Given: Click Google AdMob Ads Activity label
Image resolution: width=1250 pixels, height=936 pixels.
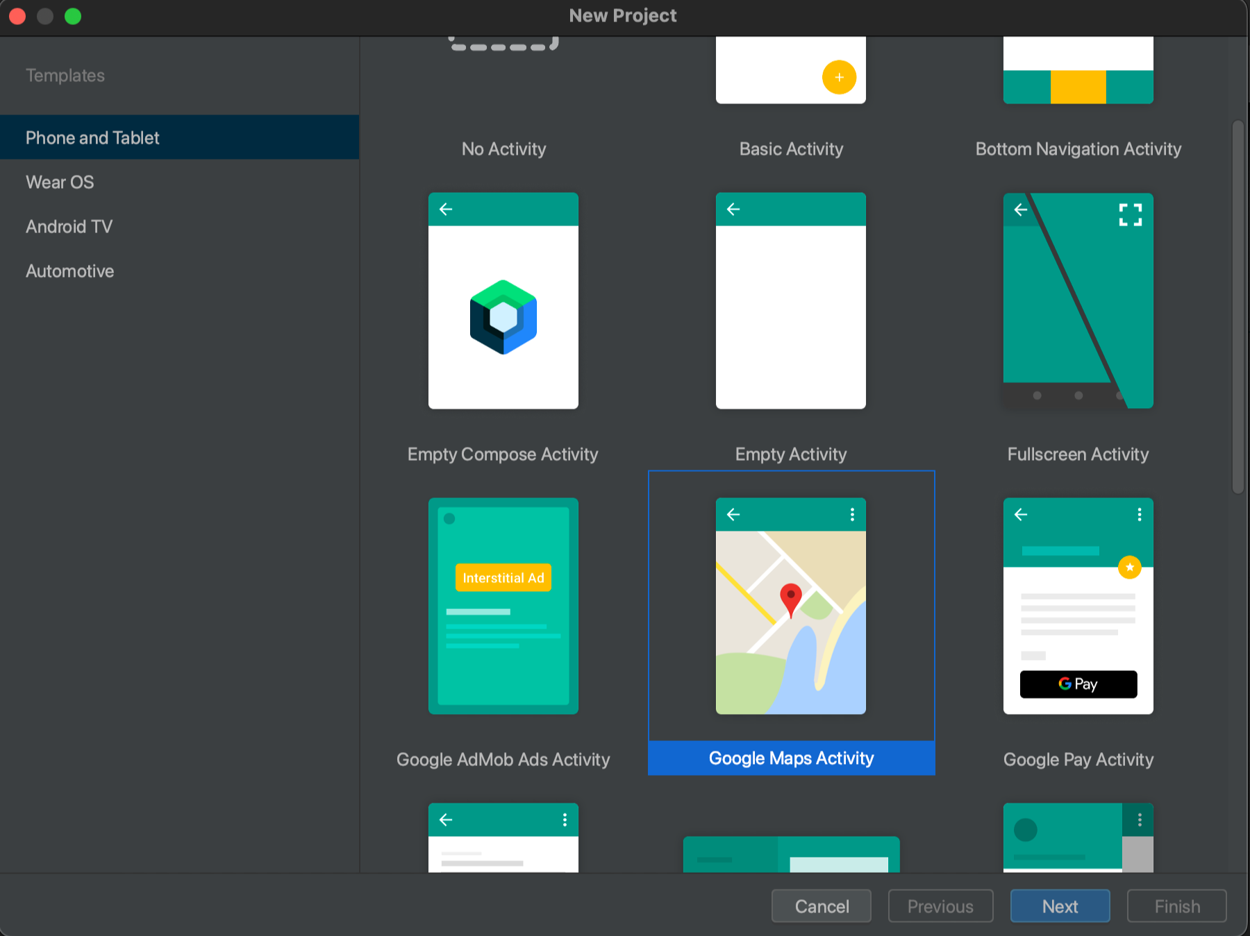Looking at the screenshot, I should (x=503, y=759).
